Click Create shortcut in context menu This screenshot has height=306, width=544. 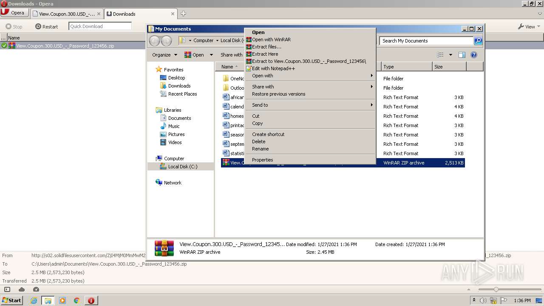click(310, 134)
